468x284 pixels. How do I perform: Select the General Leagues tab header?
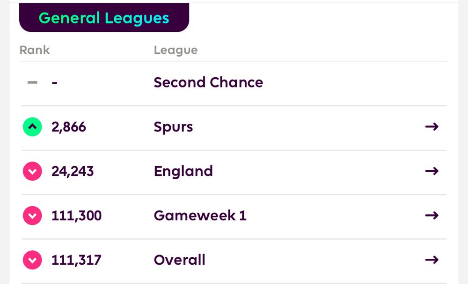point(104,18)
